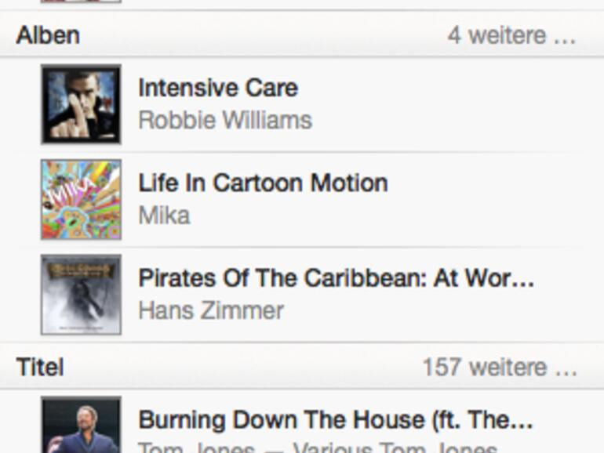604x453 pixels.
Task: Click the 'Titel' section header
Action: pos(40,367)
